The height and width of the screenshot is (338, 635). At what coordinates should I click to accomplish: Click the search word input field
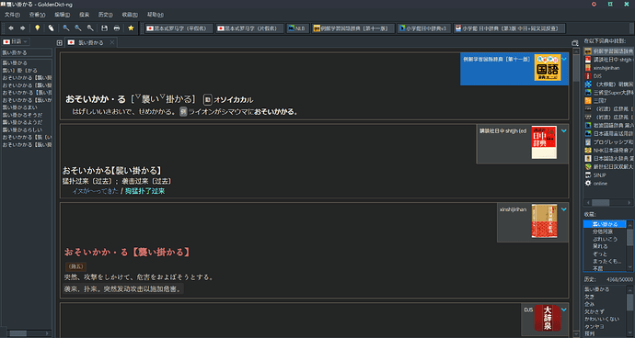[27, 52]
